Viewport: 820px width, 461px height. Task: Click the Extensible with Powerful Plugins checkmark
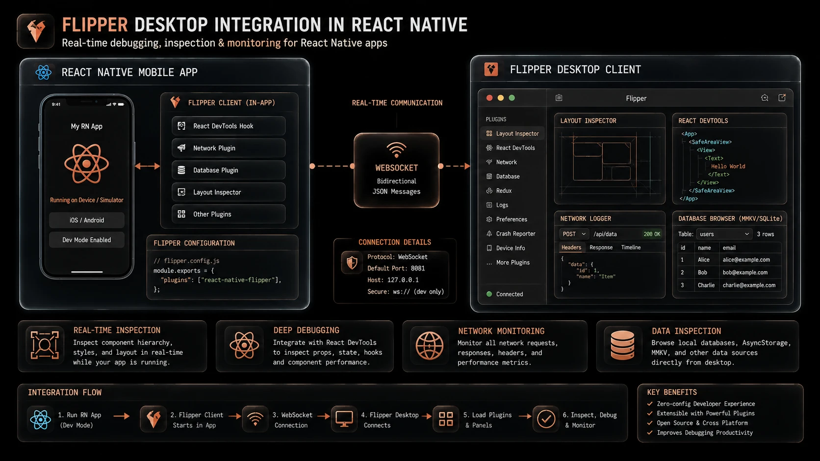[x=650, y=413]
